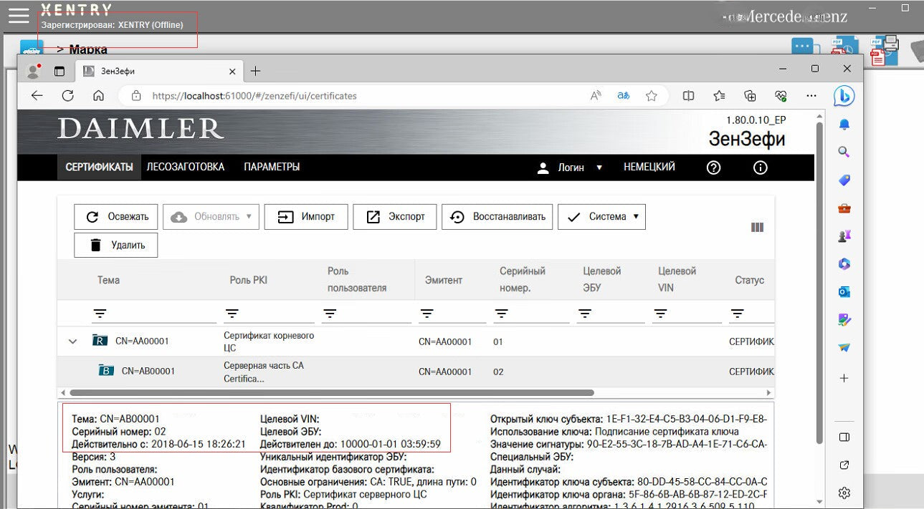Click the Импорт button

tap(306, 216)
